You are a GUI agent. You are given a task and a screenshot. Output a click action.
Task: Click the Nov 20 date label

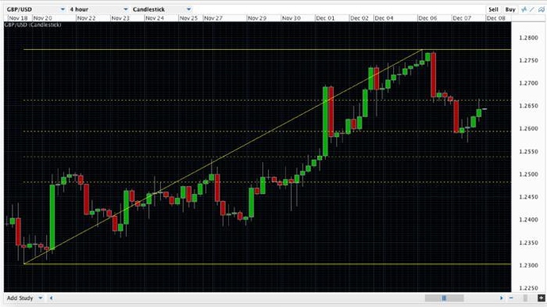coord(43,18)
